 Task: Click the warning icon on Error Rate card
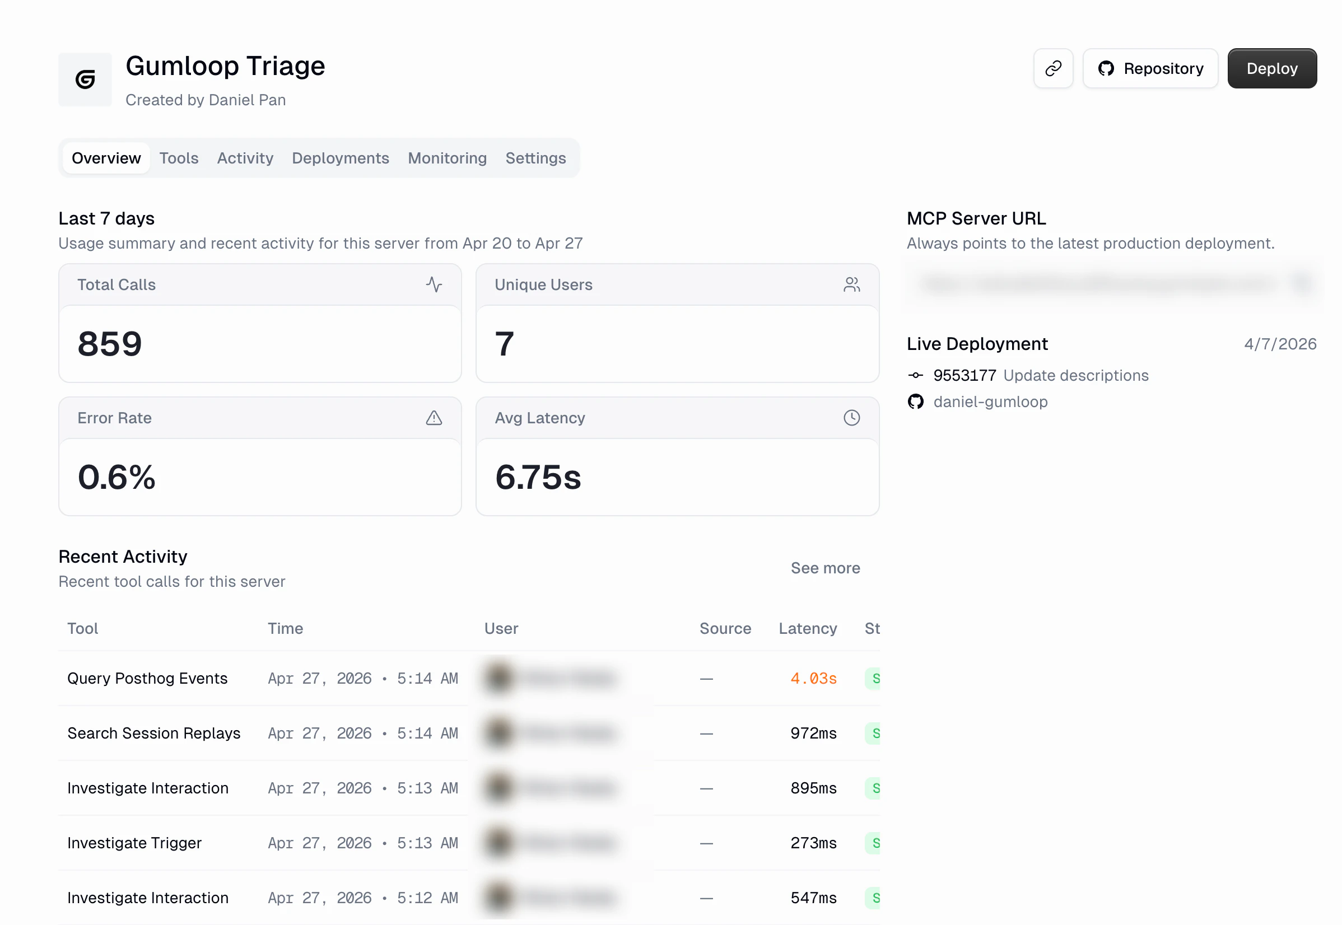click(434, 418)
